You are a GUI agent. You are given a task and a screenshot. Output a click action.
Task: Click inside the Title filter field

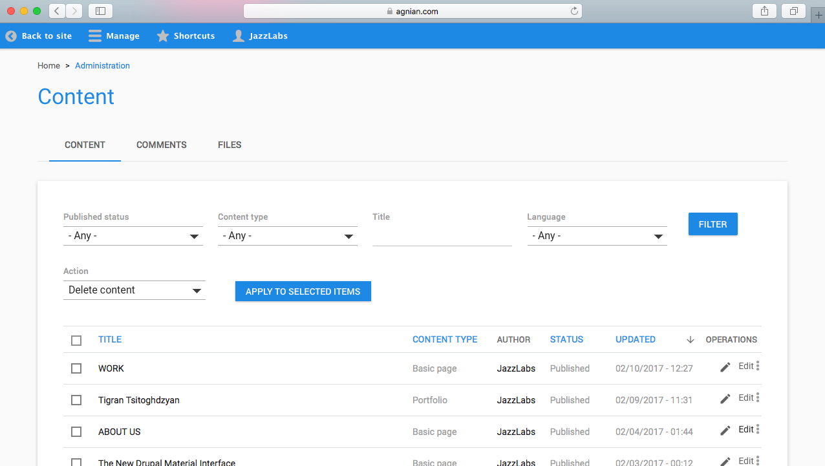(x=442, y=235)
